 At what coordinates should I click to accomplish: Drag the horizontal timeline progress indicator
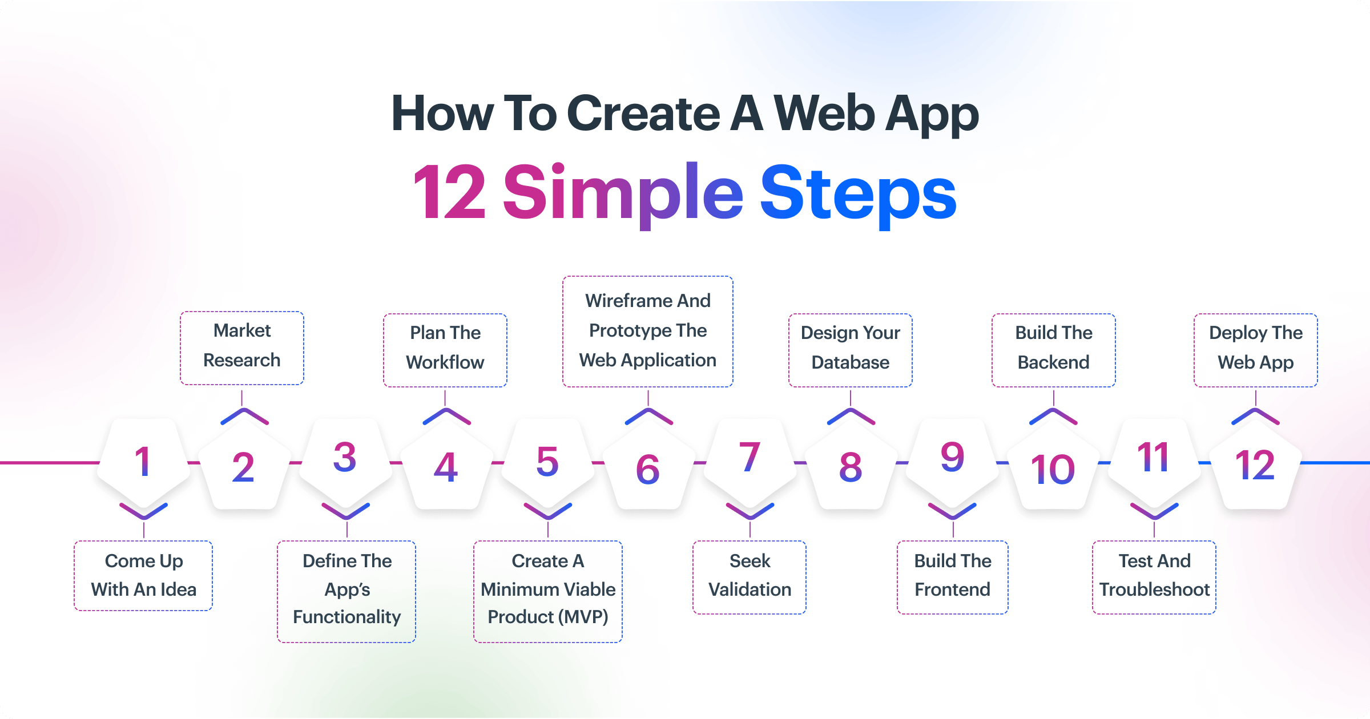685,453
